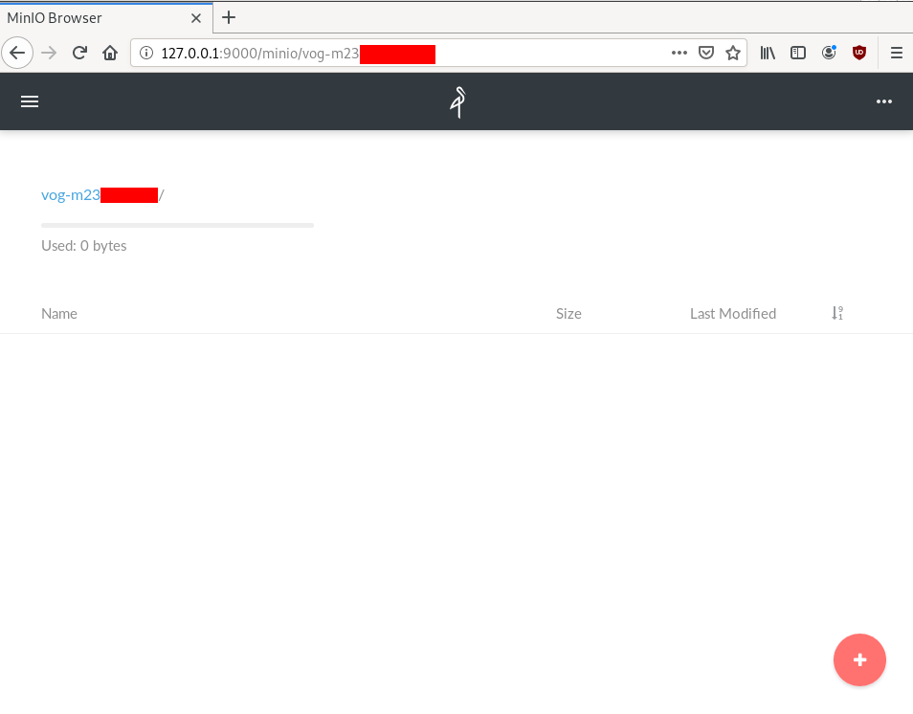The image size is (913, 714).
Task: Sort objects by Size column
Action: (568, 314)
